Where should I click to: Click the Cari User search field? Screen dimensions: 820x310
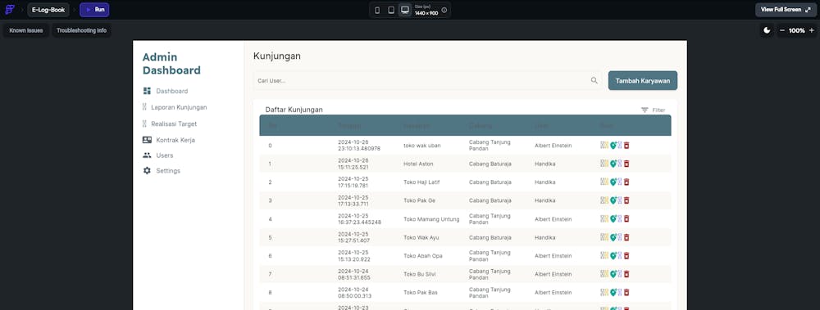[x=428, y=81]
